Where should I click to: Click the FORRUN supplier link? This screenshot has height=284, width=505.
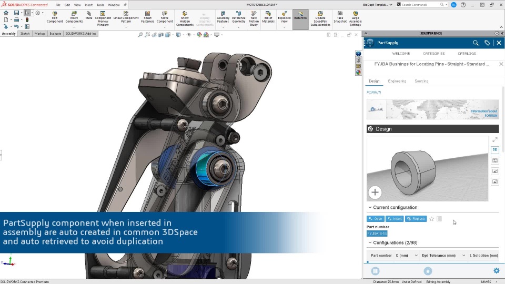[373, 92]
